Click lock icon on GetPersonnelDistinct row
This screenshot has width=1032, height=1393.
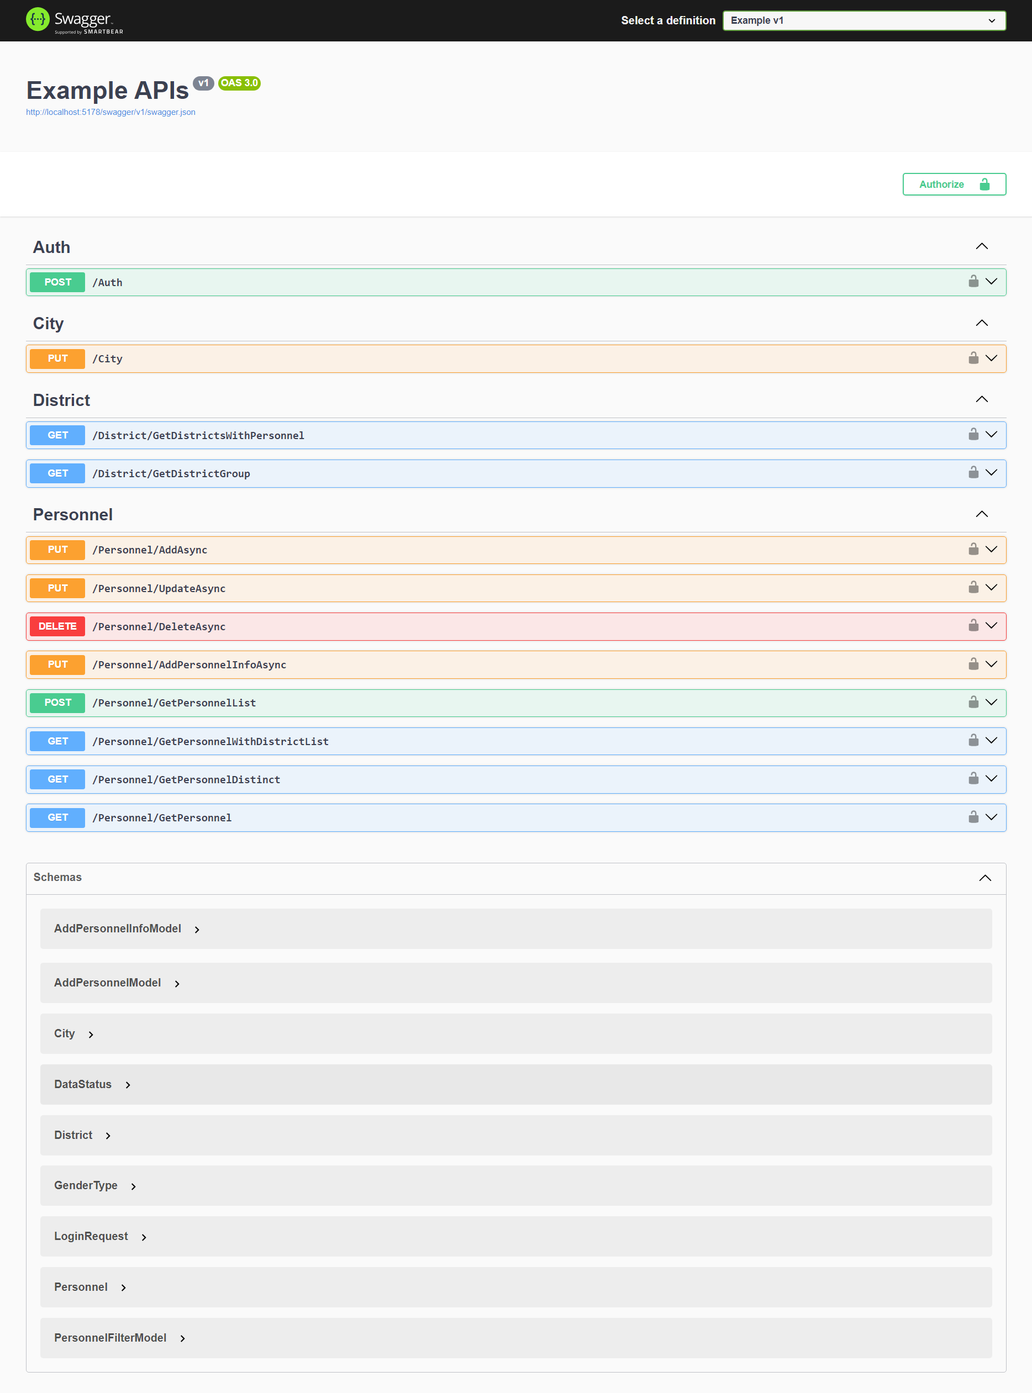pos(973,778)
